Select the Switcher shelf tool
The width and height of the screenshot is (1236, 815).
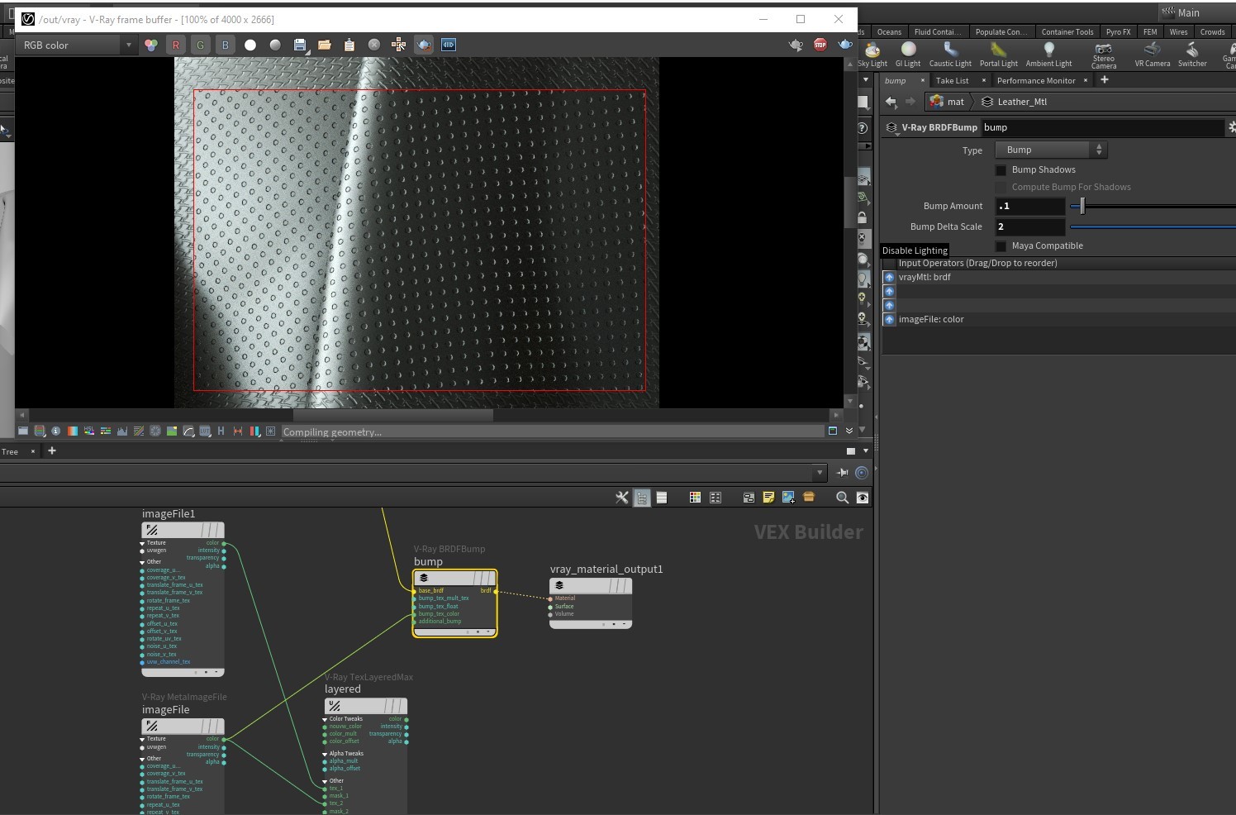[x=1192, y=55]
